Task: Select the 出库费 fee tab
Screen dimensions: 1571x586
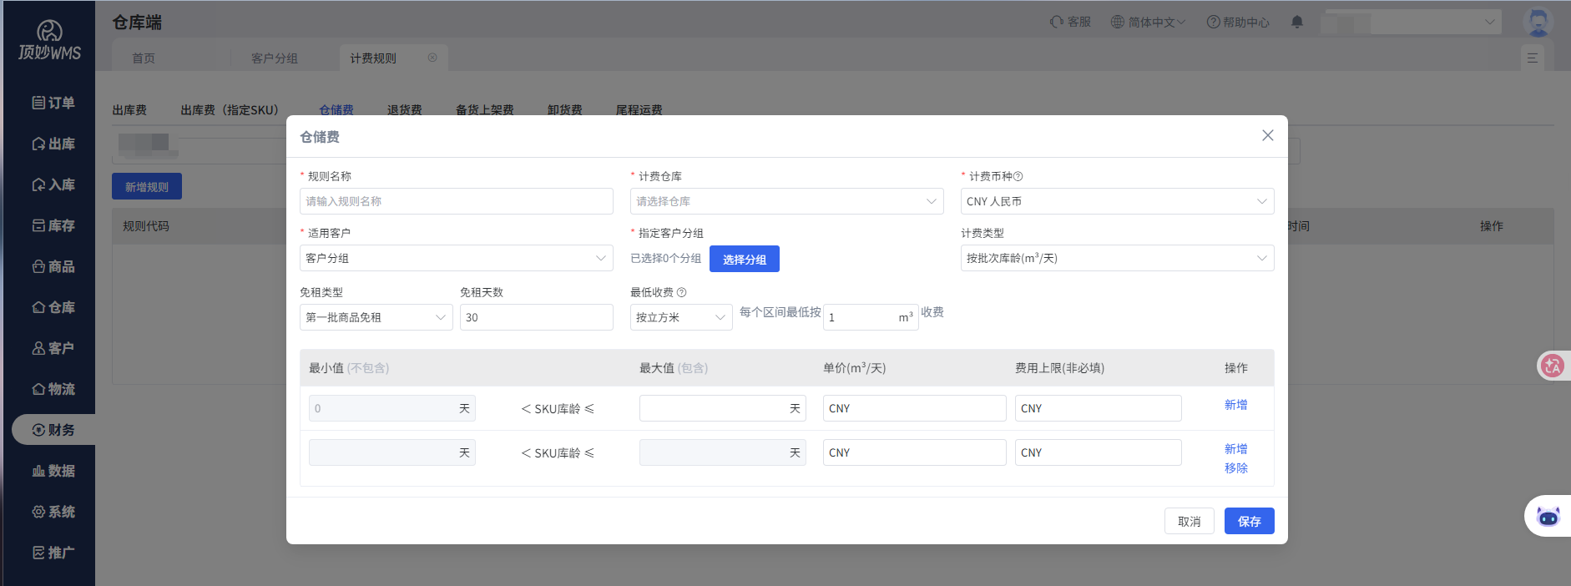Action: 129,109
